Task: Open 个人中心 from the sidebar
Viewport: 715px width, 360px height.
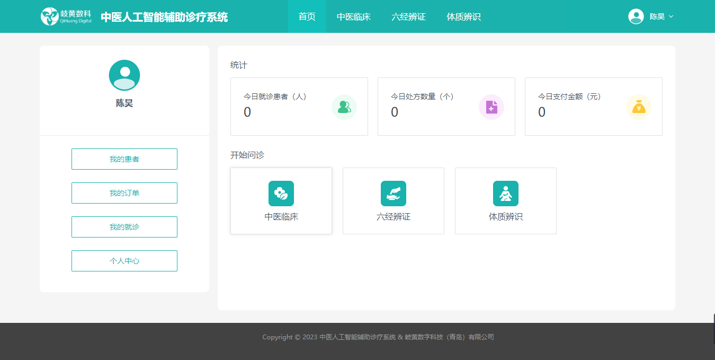Action: pos(124,261)
